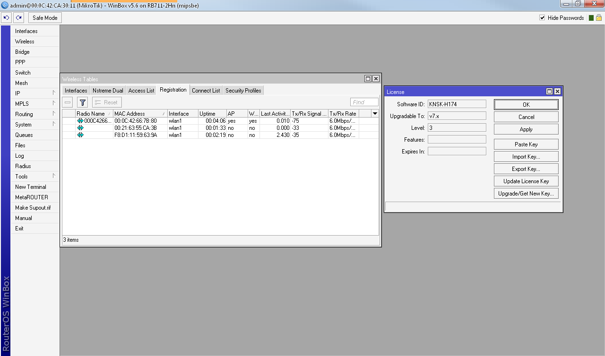Open the columns dropdown arrow in table header
Screen dimensions: 605x356
tap(375, 114)
